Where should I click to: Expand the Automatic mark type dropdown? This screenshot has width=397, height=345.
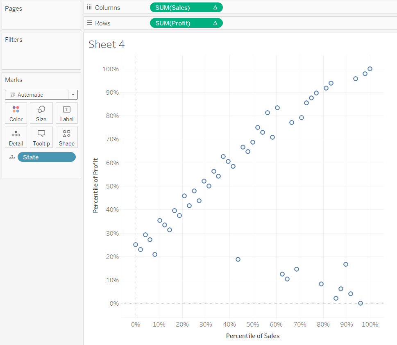tap(73, 95)
